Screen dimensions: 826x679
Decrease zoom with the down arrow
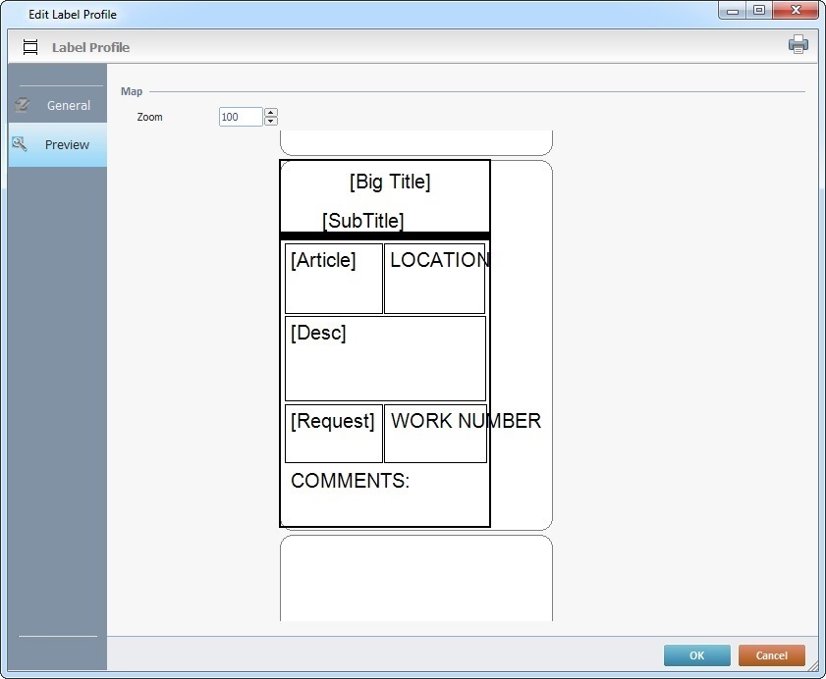[271, 122]
